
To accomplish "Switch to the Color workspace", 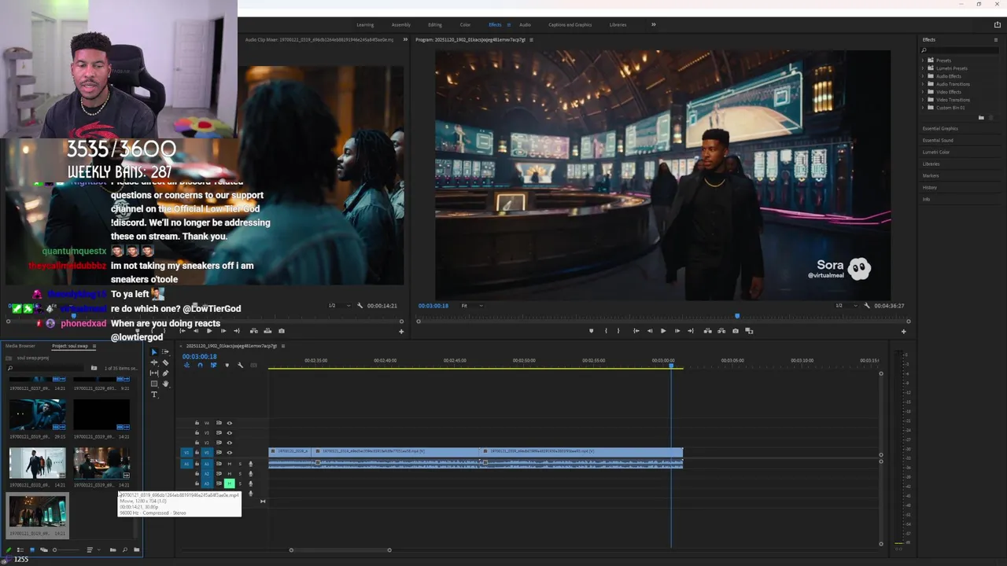I will [x=465, y=24].
